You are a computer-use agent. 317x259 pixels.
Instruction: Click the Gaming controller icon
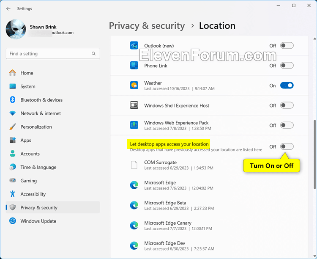coord(13,180)
